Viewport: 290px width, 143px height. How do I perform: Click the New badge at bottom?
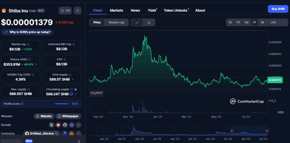click(29, 141)
